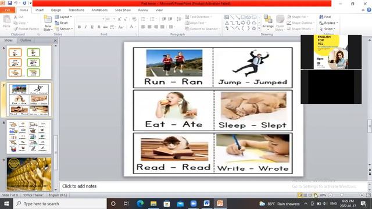The height and width of the screenshot is (209, 372).
Task: Switch to the Outline pane tab
Action: click(26, 40)
